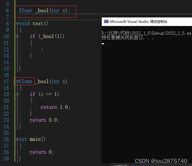
Task: Click the console output path text
Action: coord(147,33)
